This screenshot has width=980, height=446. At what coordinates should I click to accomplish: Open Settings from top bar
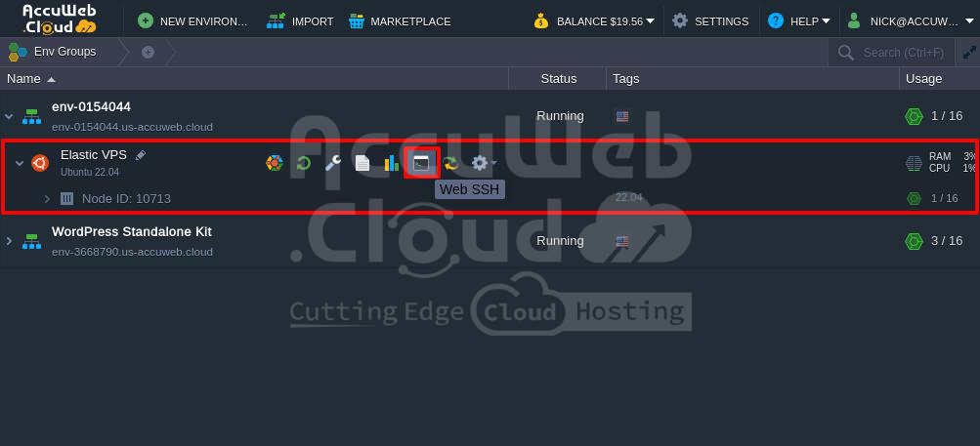tap(710, 21)
